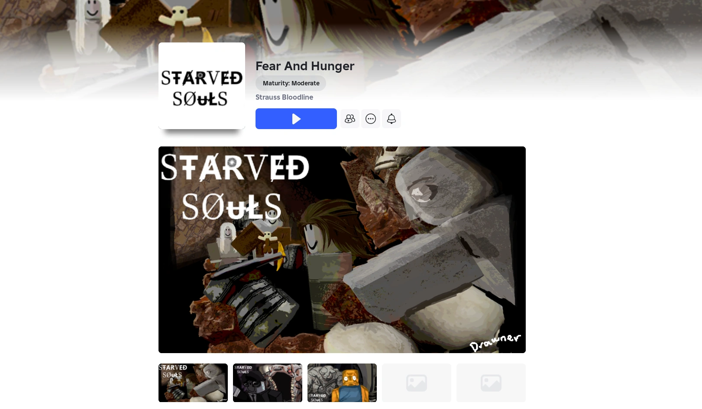Click the Maturity: Moderate badge
Image resolution: width=702 pixels, height=409 pixels.
click(291, 83)
